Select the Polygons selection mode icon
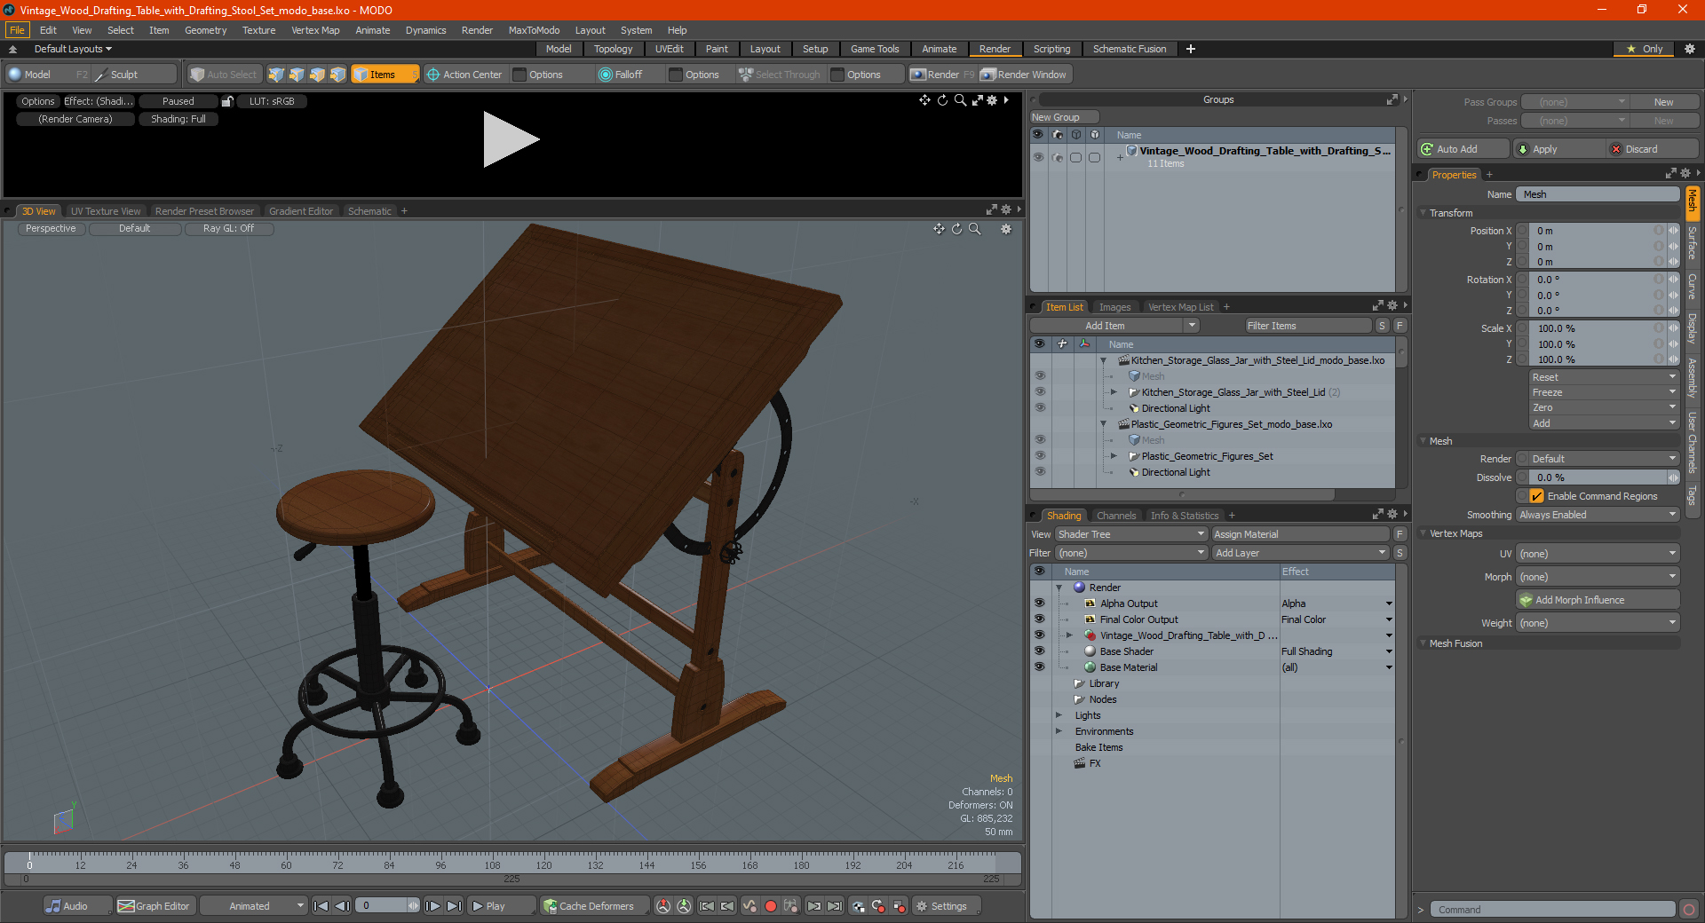 click(x=317, y=75)
